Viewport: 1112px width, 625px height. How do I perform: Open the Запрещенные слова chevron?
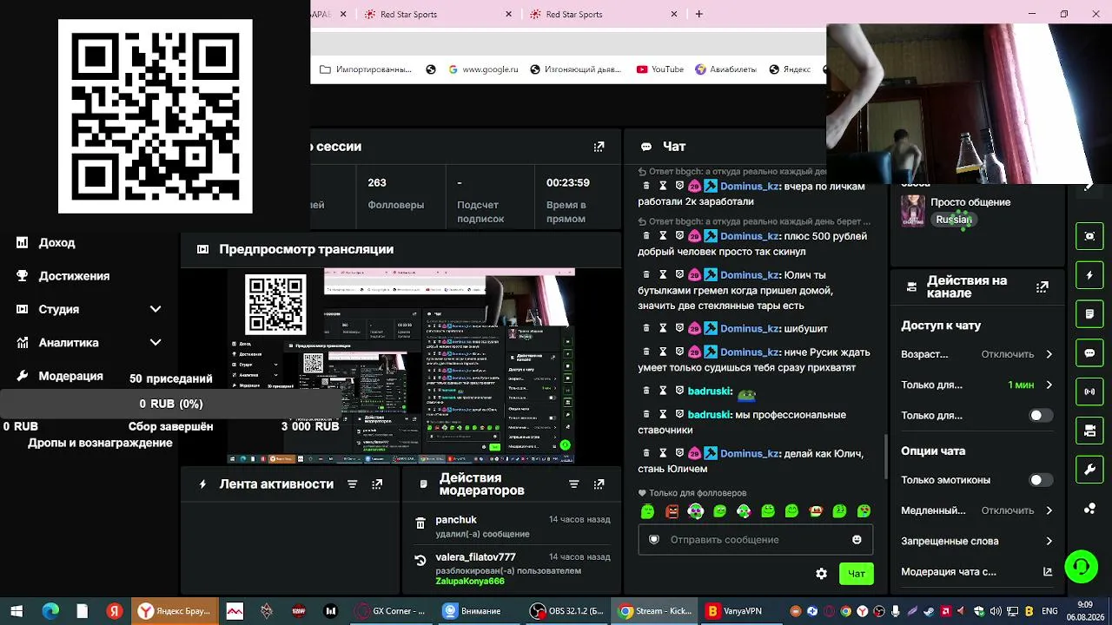pyautogui.click(x=1049, y=541)
